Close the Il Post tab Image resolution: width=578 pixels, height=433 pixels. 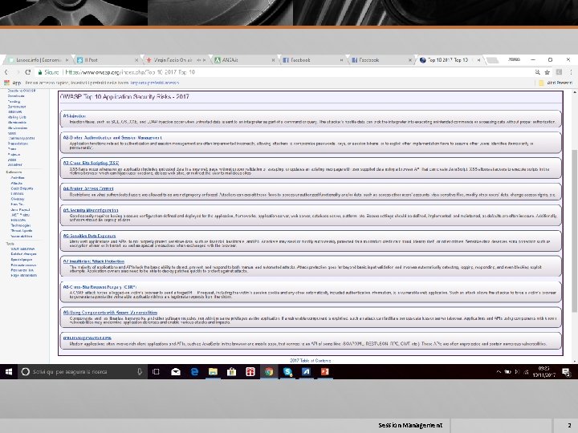click(x=136, y=60)
